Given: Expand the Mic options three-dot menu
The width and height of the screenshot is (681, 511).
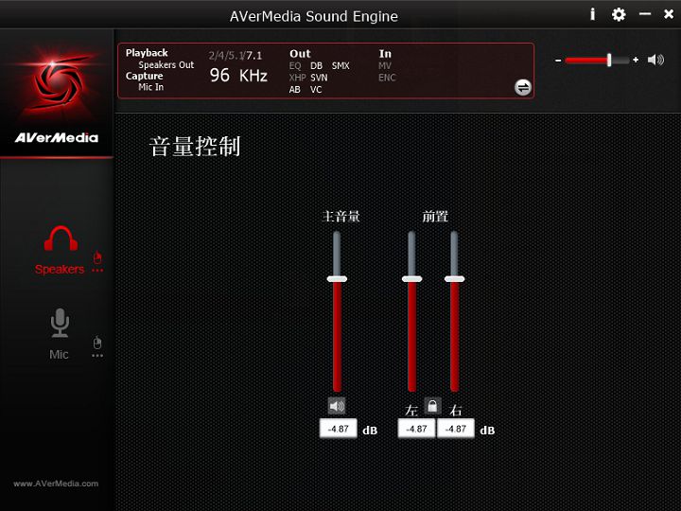Looking at the screenshot, I should click(x=97, y=356).
